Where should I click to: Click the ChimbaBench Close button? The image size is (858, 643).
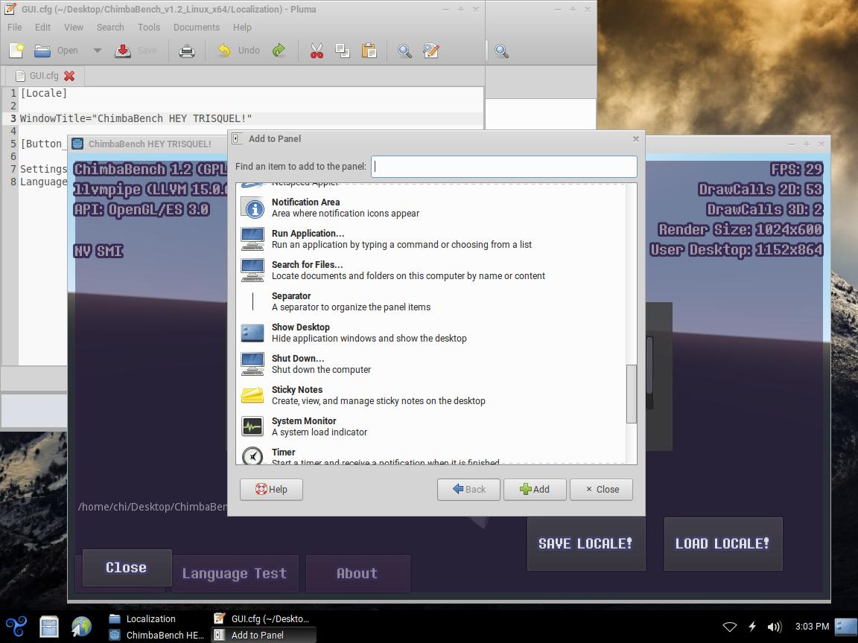(x=127, y=568)
